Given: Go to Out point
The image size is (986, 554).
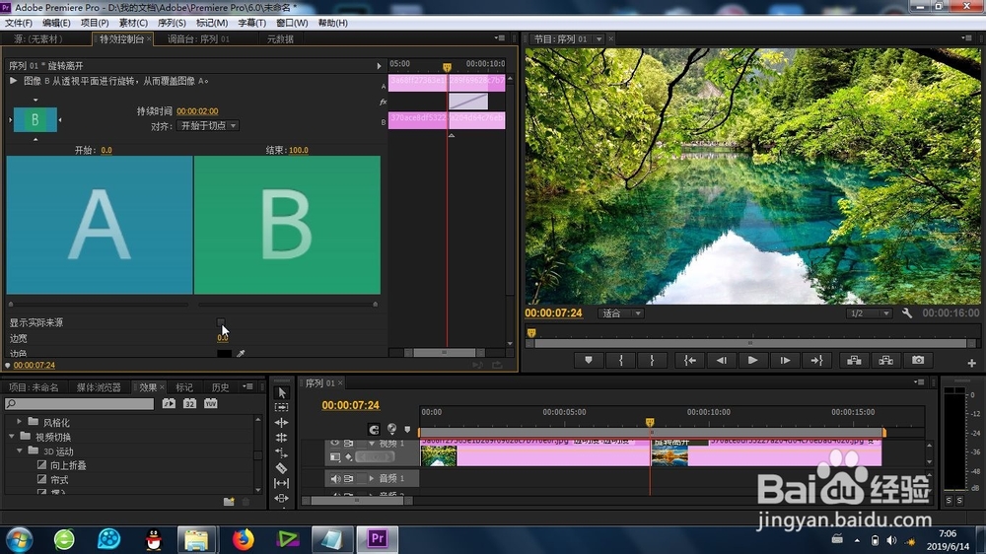Looking at the screenshot, I should (x=816, y=361).
